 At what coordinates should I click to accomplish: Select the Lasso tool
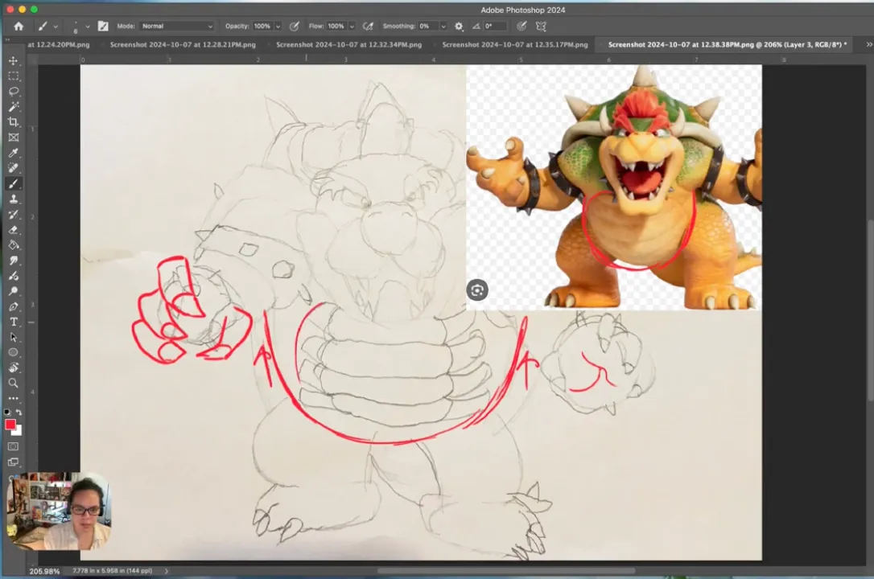click(x=14, y=92)
